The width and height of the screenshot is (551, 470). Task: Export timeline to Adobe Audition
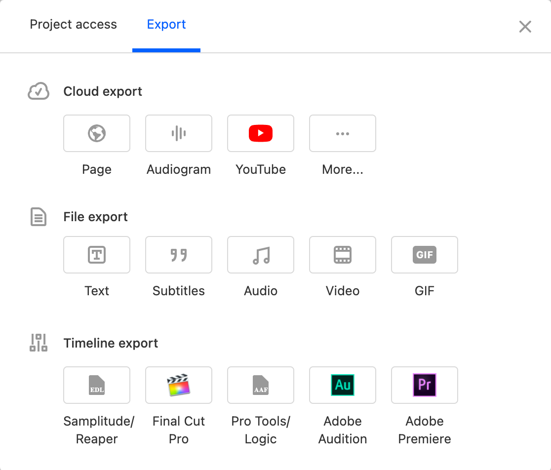tap(343, 385)
